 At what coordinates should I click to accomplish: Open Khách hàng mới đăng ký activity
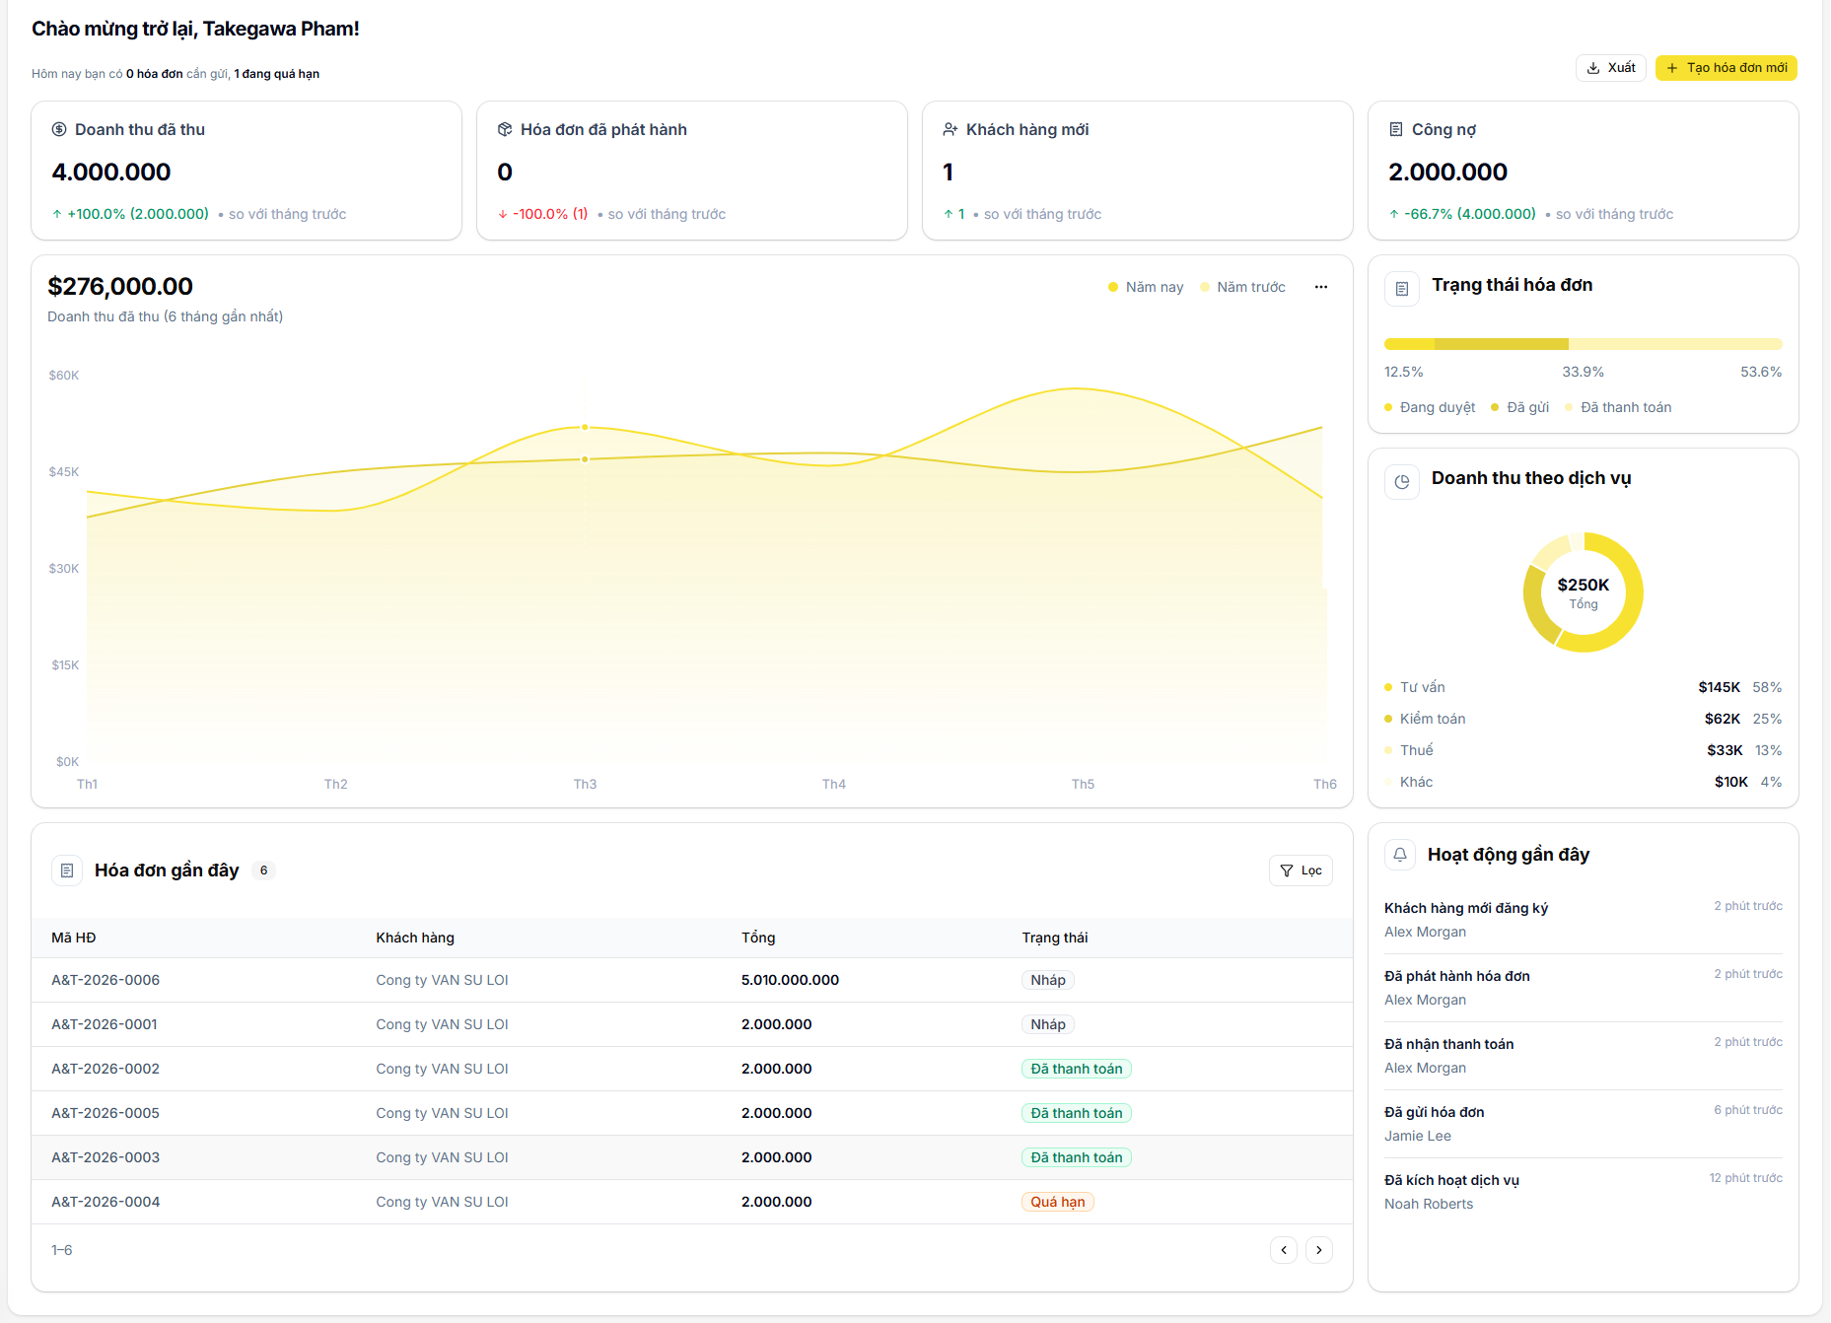[x=1583, y=919]
